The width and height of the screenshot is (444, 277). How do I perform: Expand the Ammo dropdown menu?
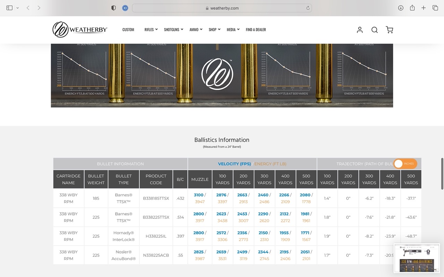pos(196,30)
